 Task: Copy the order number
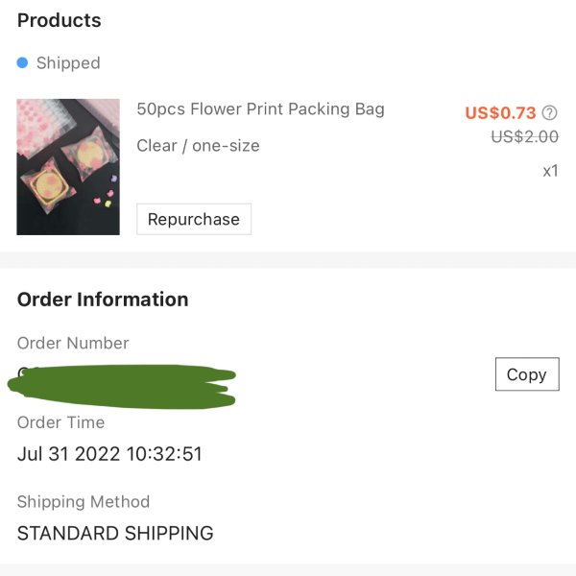527,374
